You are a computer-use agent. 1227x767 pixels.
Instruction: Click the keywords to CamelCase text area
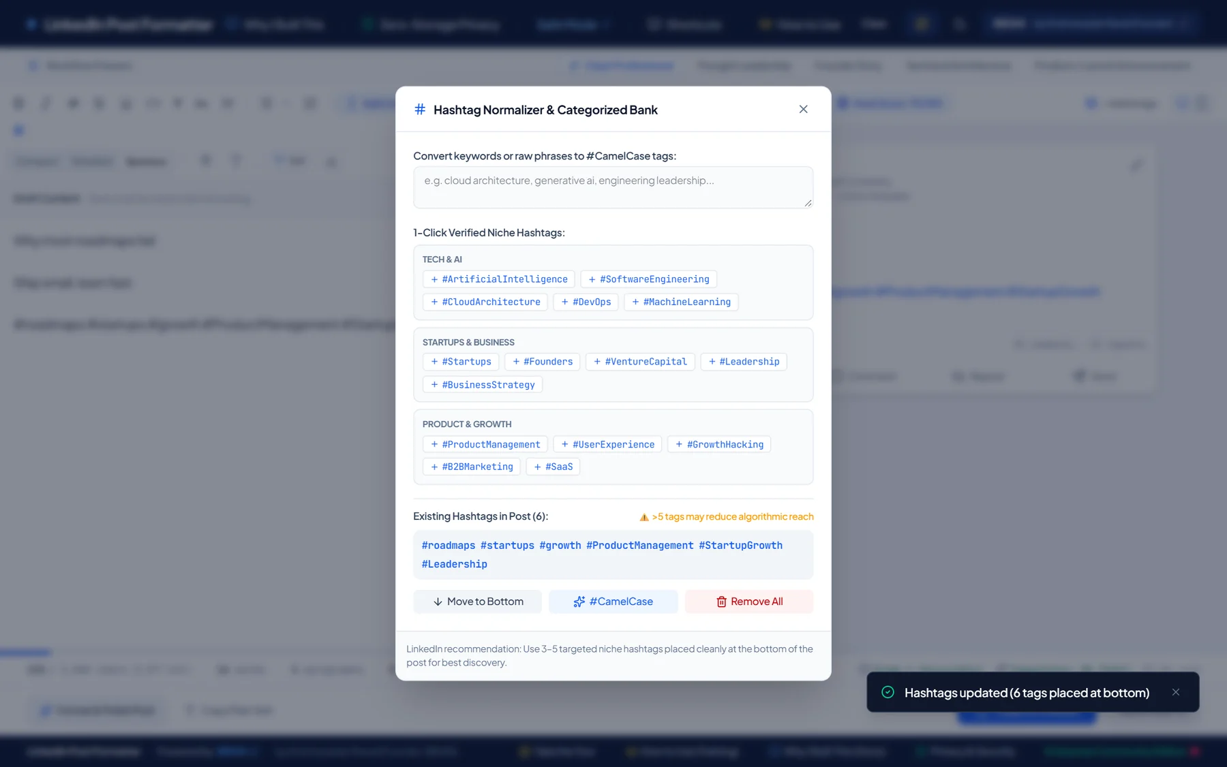pos(613,187)
